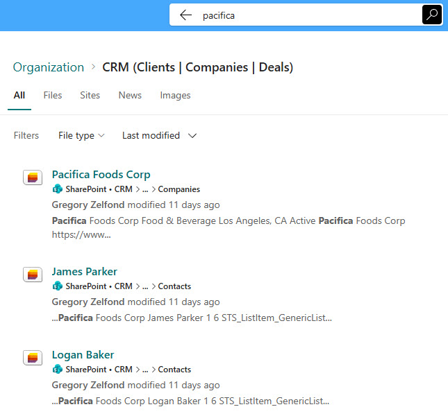Click list item icon beside Logan Baker
The height and width of the screenshot is (416, 448).
(33, 358)
